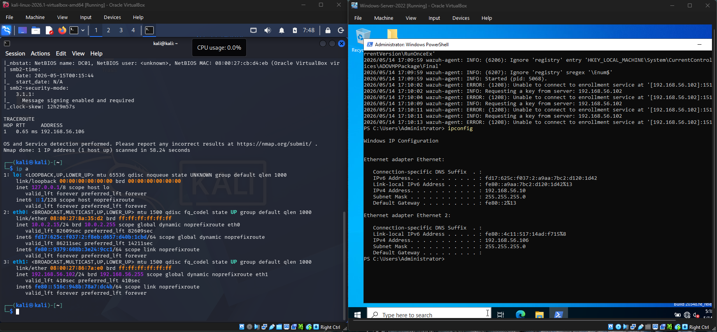Open Machine menu of Windows-Server-2022 VirtualBox window
Viewport: 717px width, 332px height.
[384, 18]
